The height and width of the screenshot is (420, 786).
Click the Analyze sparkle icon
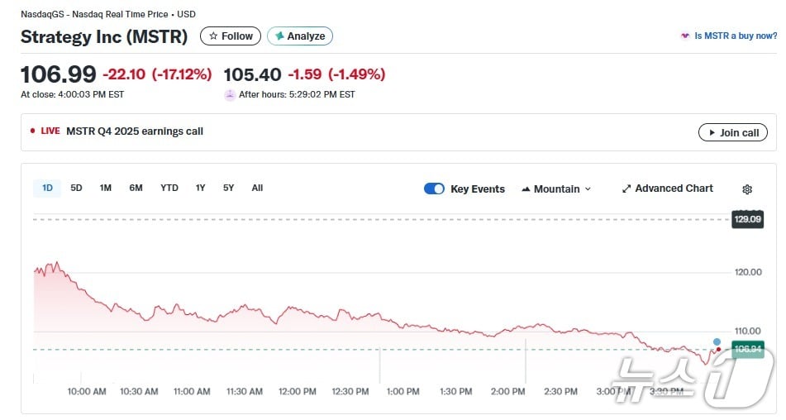click(x=279, y=36)
